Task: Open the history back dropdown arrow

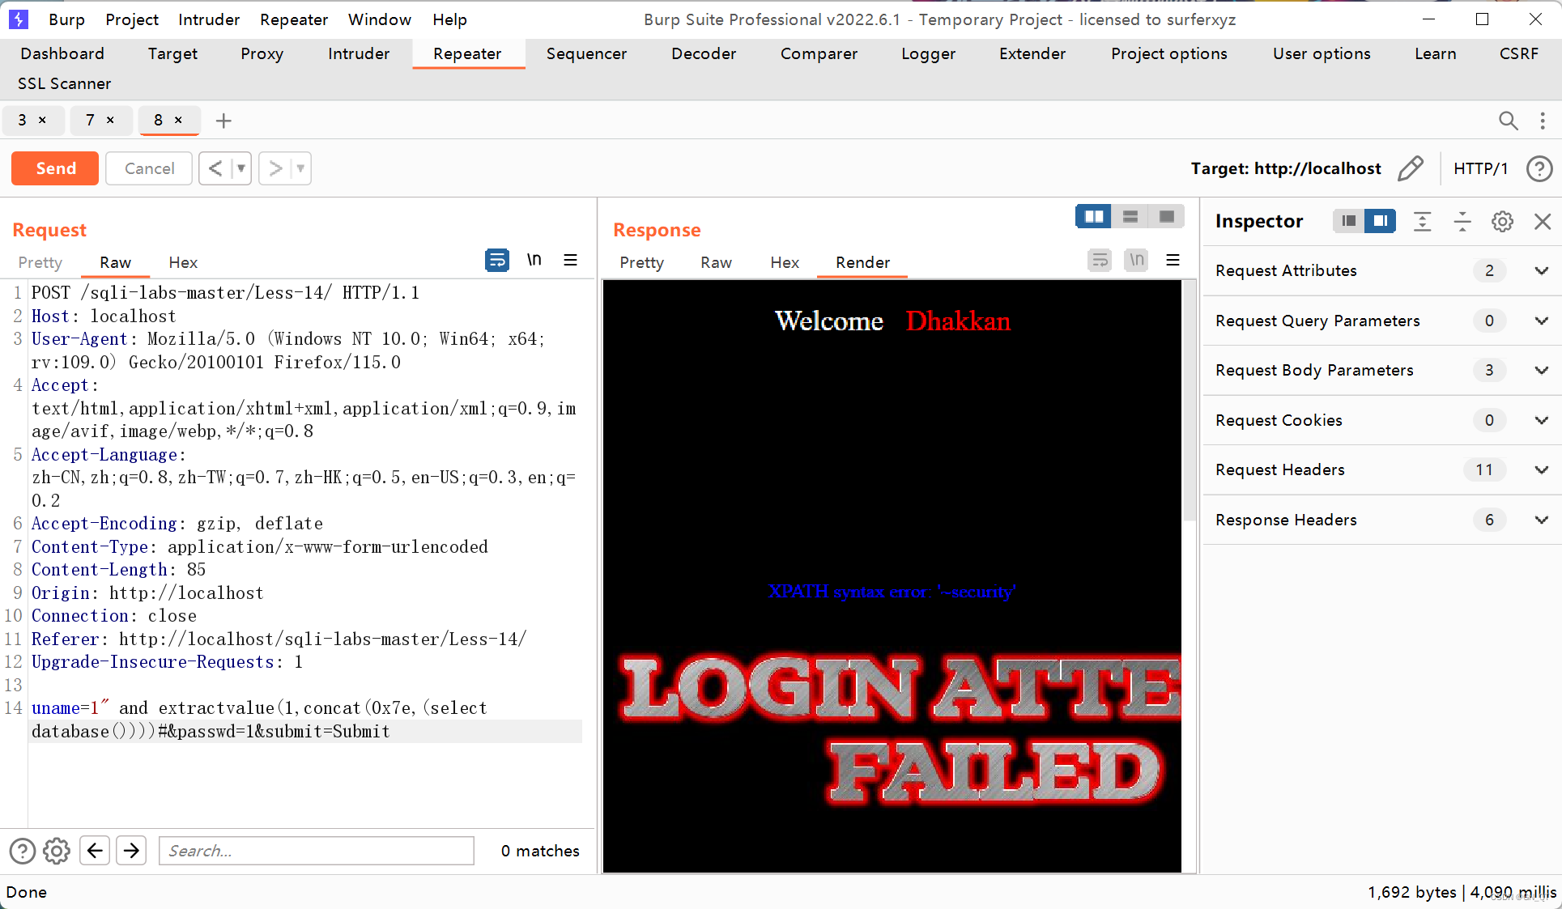Action: click(x=241, y=168)
